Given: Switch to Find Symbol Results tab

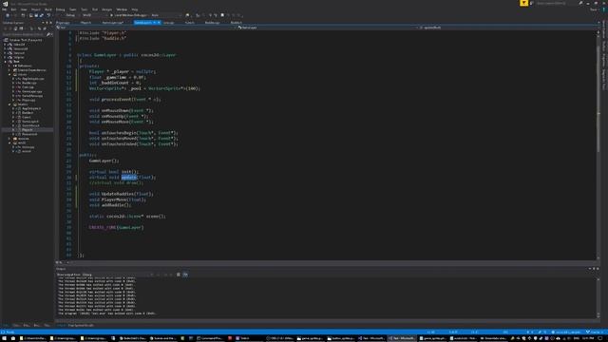Looking at the screenshot, I should click(81, 325).
